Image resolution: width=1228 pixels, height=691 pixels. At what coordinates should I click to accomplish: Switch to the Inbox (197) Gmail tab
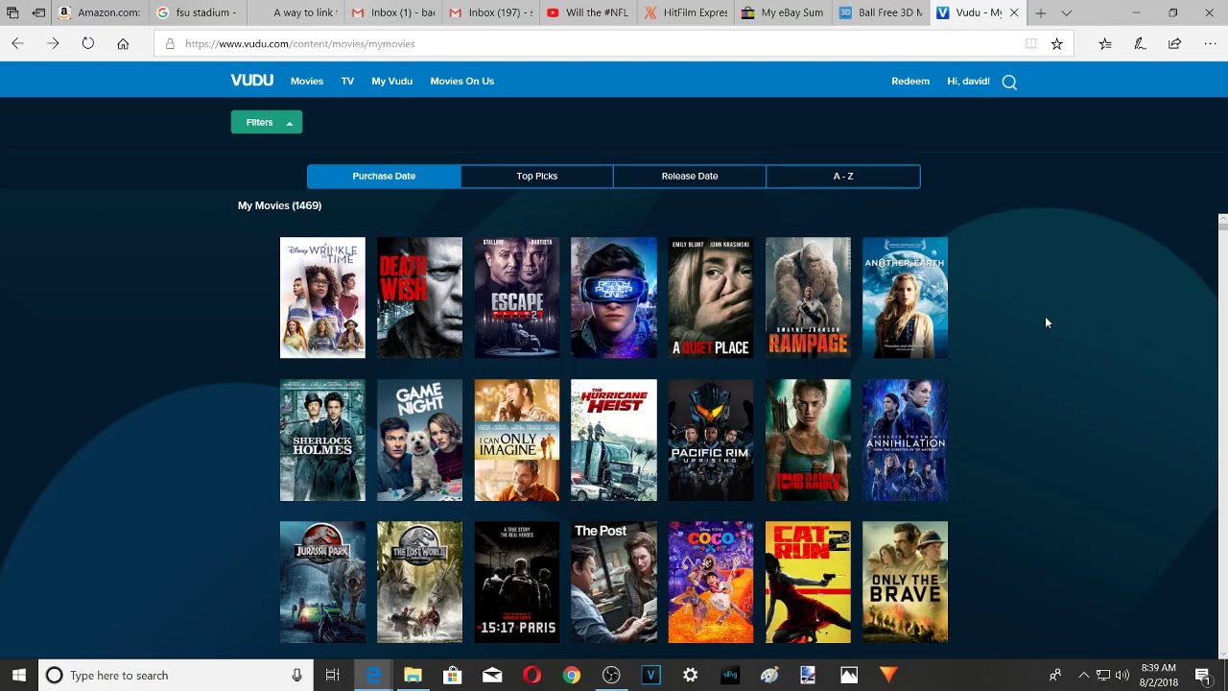[x=490, y=12]
